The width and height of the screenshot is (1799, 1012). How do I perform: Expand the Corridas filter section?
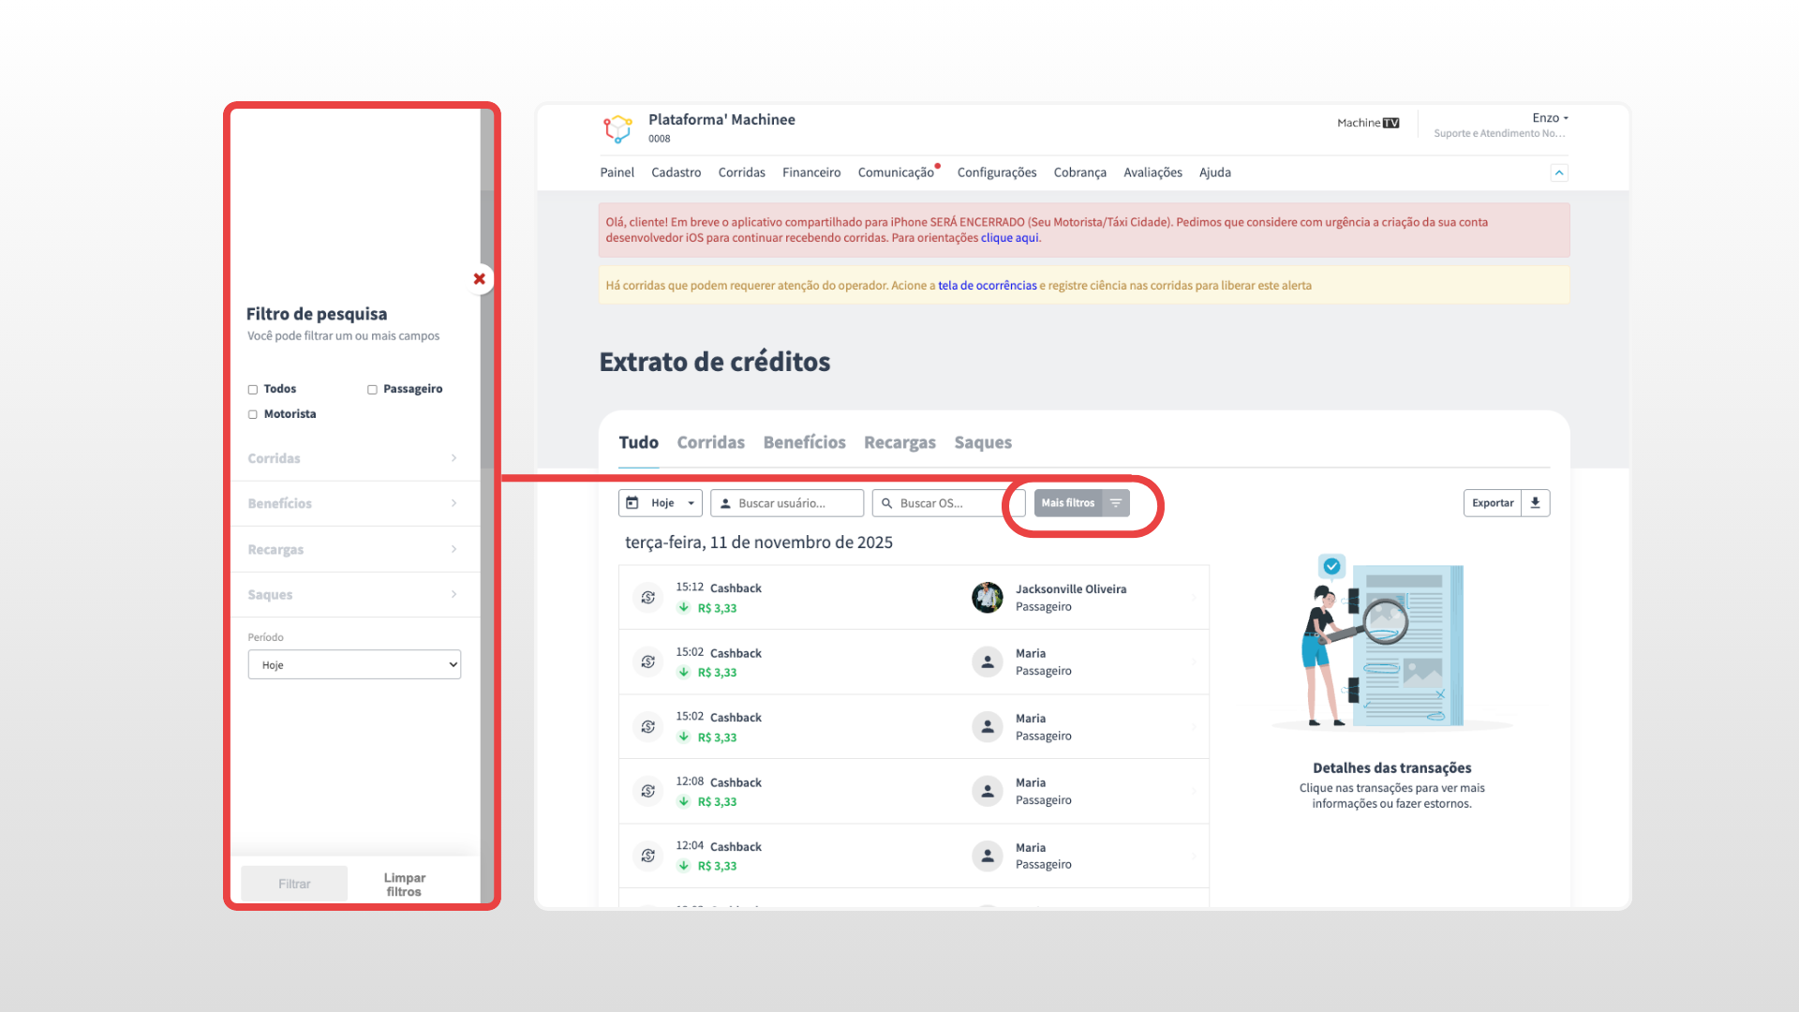pyautogui.click(x=353, y=458)
